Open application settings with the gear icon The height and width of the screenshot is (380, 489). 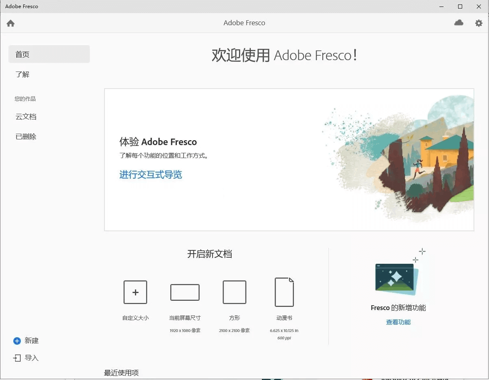(478, 23)
